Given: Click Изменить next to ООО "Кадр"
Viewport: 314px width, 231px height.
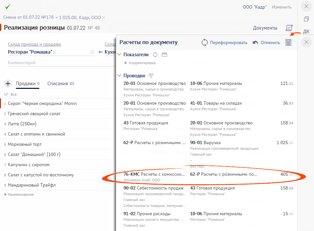Looking at the screenshot, I should point(282,7).
